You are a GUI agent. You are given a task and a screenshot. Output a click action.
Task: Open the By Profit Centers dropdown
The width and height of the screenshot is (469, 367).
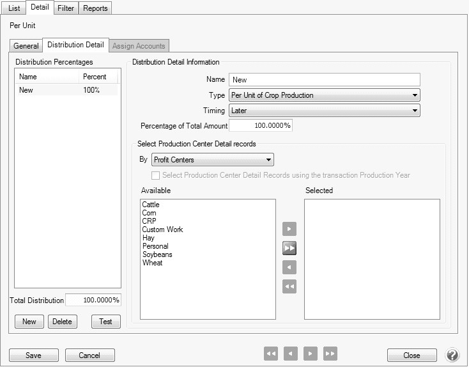tap(213, 159)
